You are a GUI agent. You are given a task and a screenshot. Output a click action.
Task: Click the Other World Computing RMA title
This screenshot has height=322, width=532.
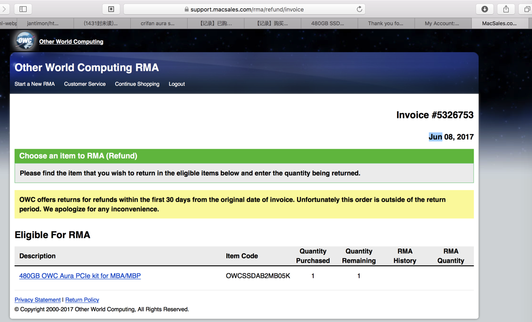tap(87, 68)
